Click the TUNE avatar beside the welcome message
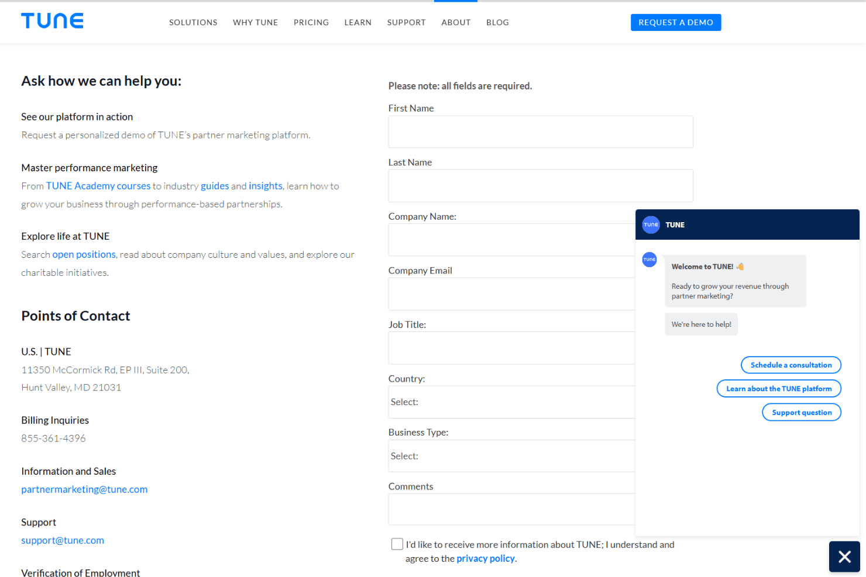 coord(649,260)
